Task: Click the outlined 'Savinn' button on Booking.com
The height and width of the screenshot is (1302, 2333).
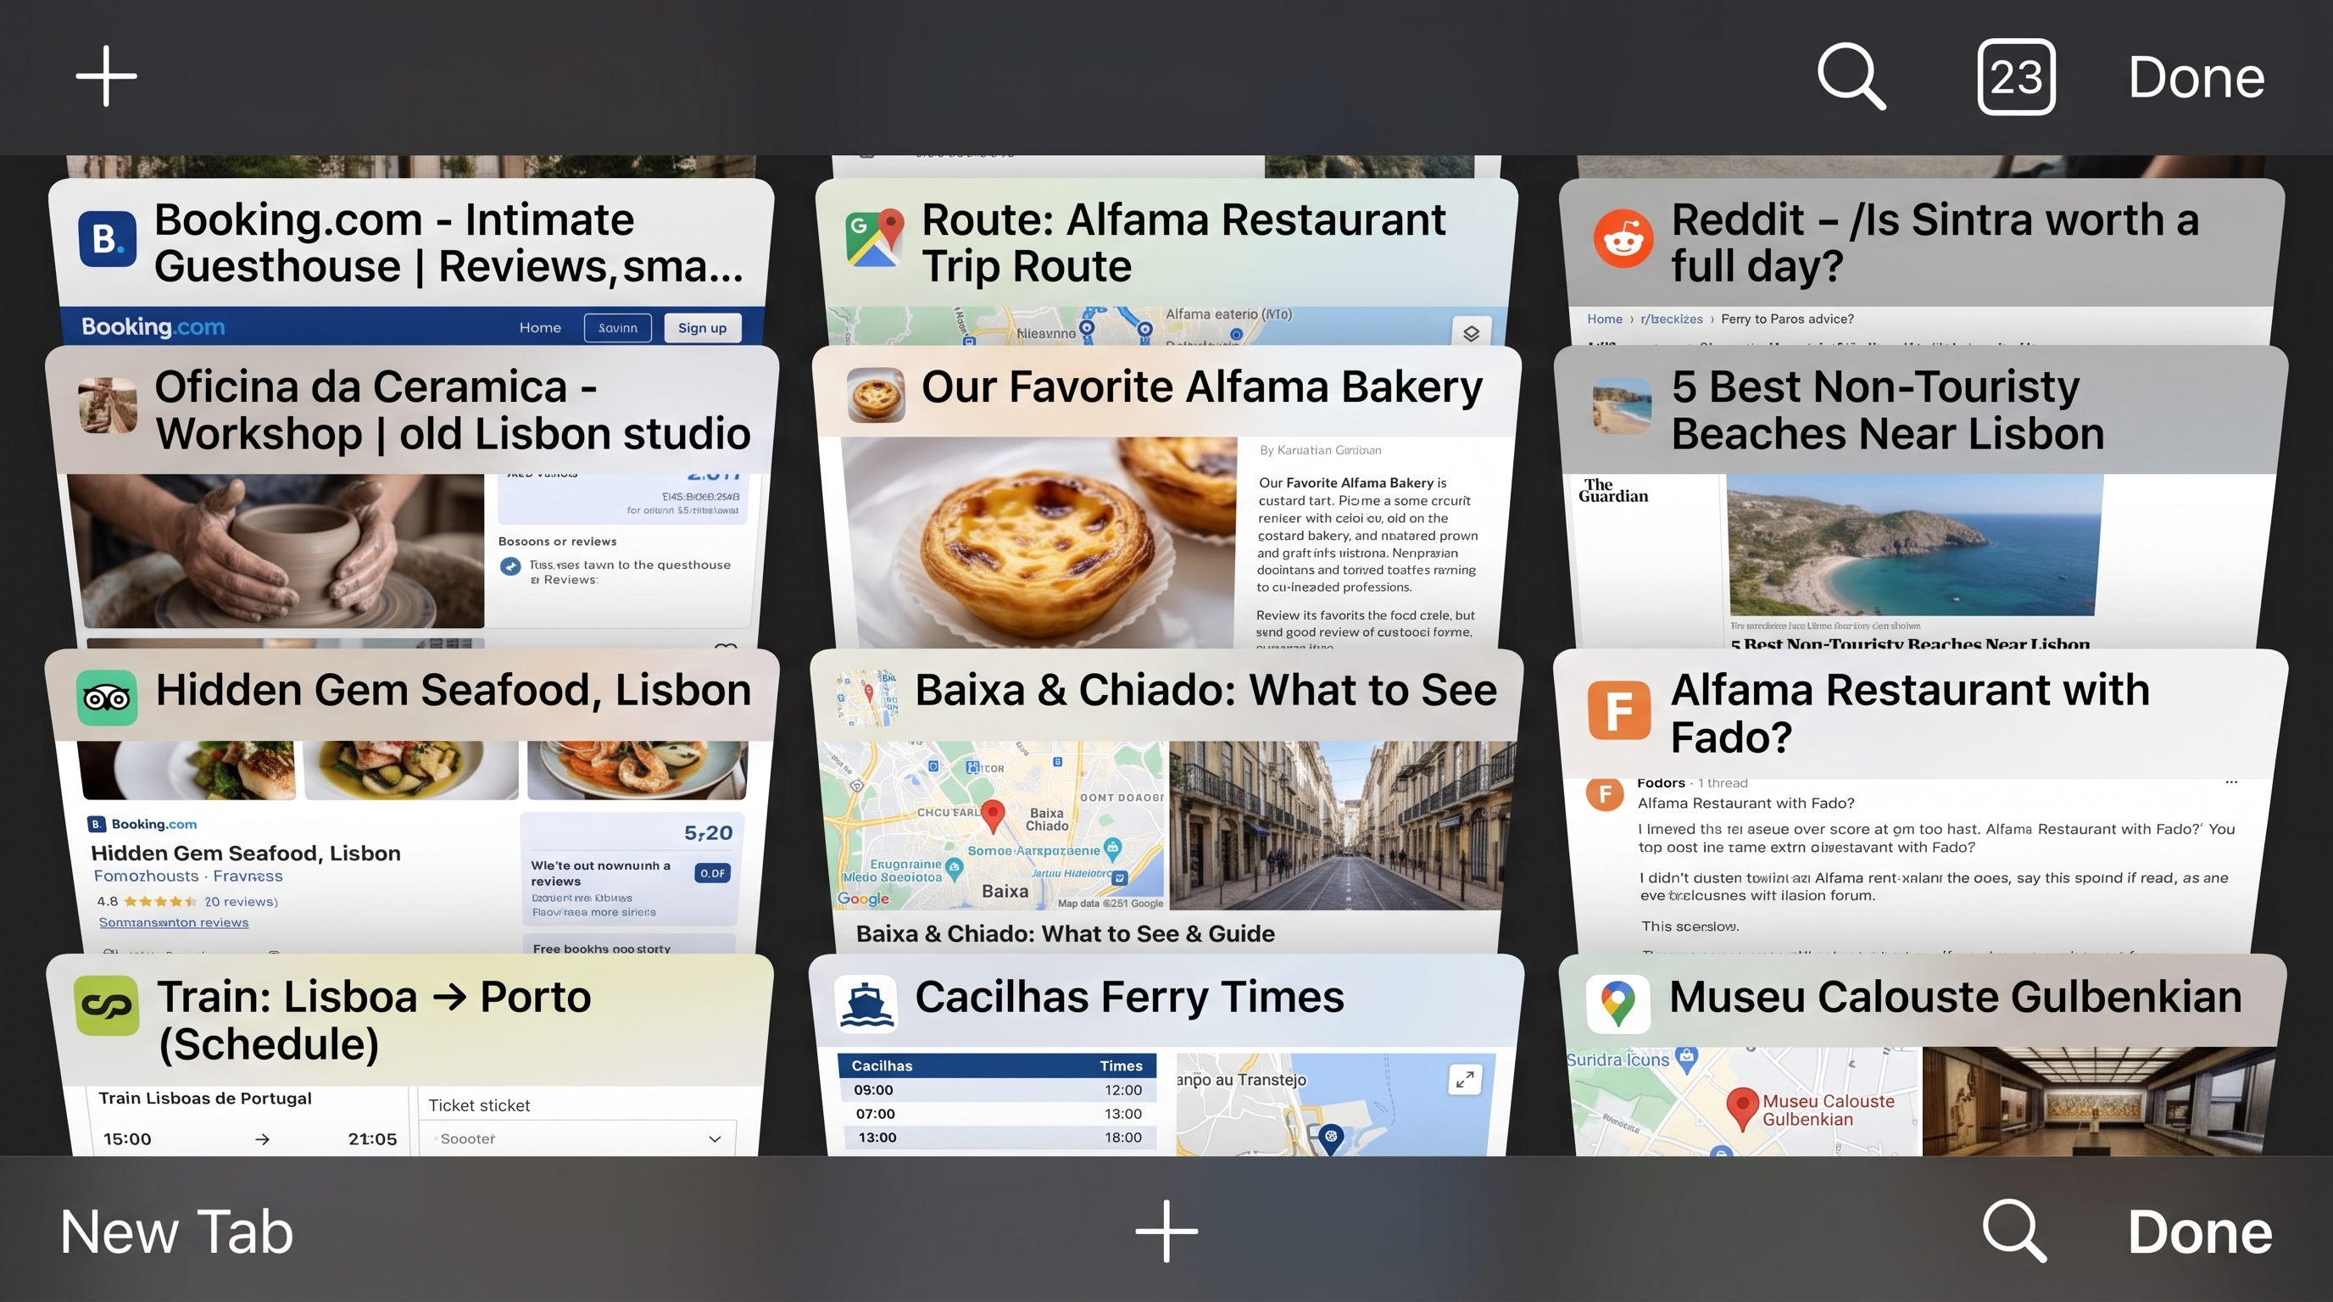Action: click(618, 328)
